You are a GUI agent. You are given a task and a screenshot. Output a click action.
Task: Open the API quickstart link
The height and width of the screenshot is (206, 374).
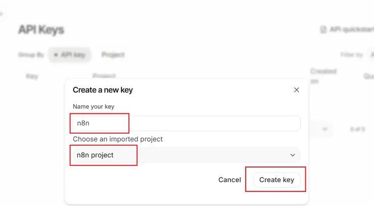(351, 30)
